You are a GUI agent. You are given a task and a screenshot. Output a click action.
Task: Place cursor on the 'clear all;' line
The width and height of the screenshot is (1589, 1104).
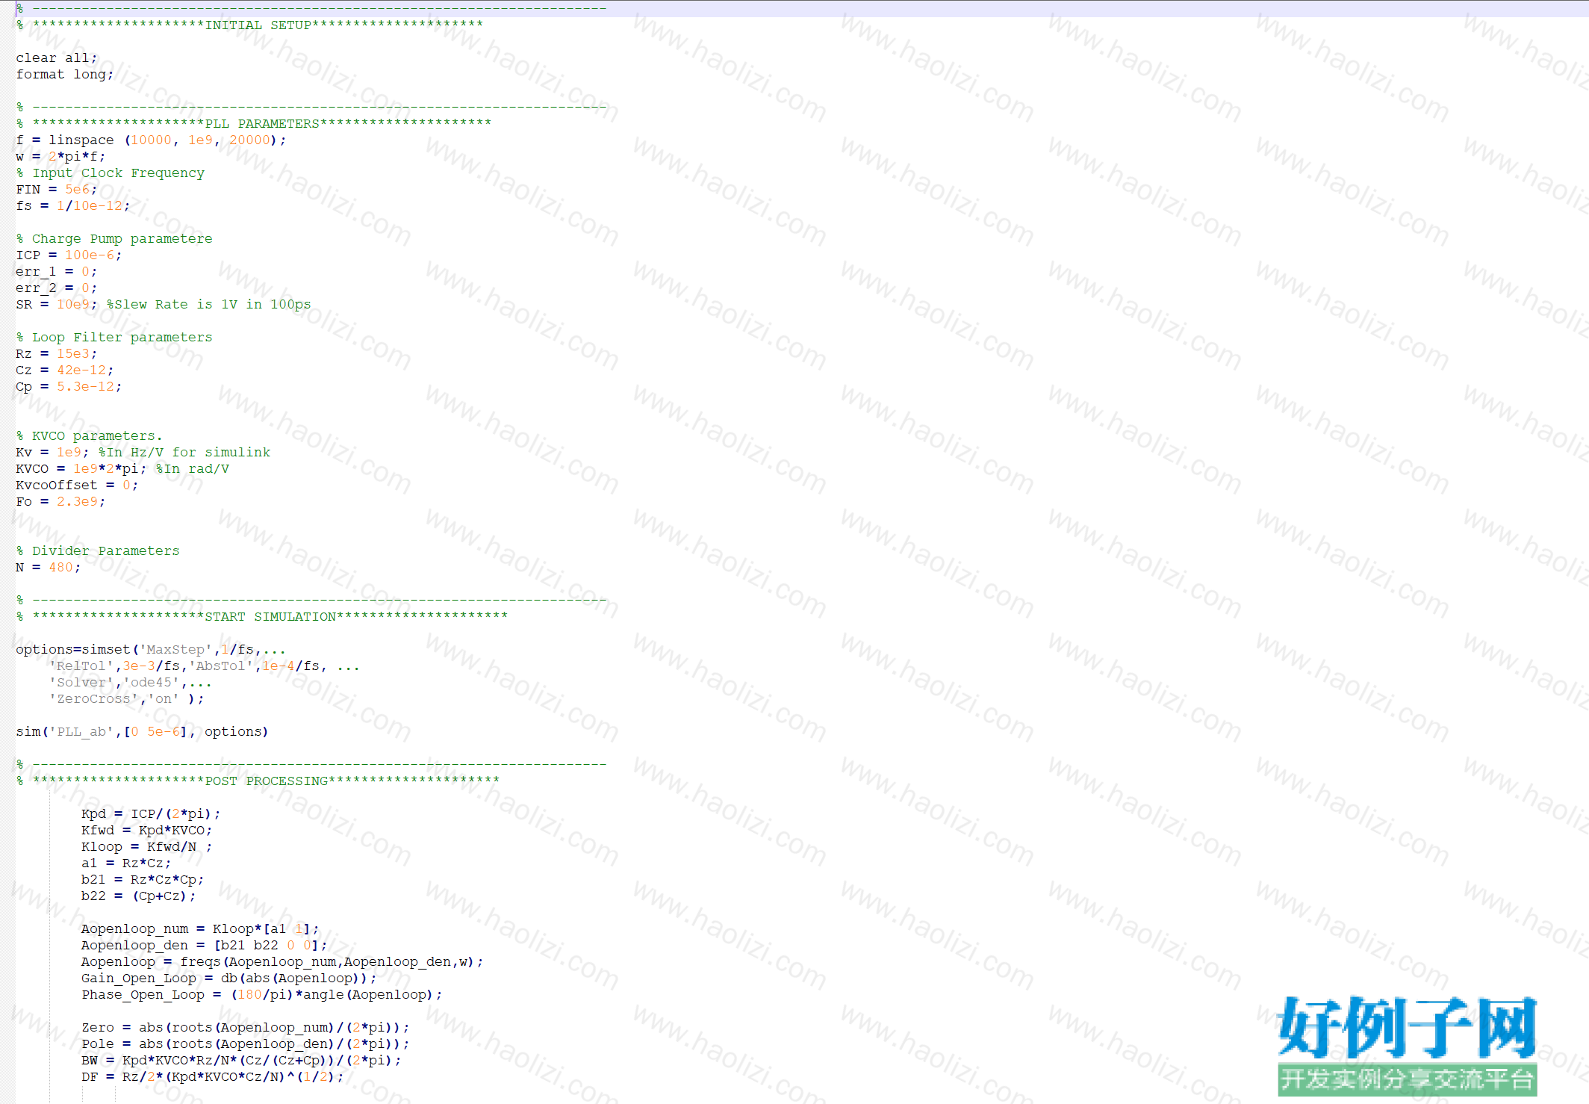[56, 58]
